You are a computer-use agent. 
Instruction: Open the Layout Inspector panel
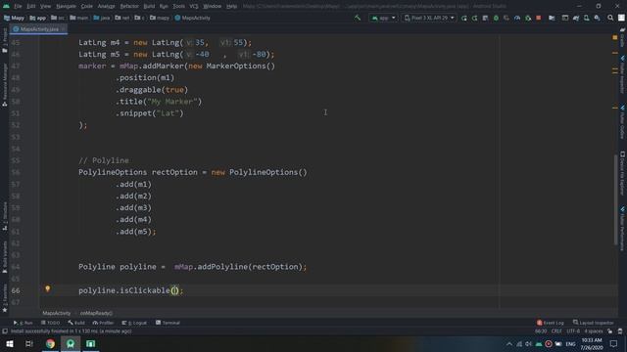pos(594,323)
